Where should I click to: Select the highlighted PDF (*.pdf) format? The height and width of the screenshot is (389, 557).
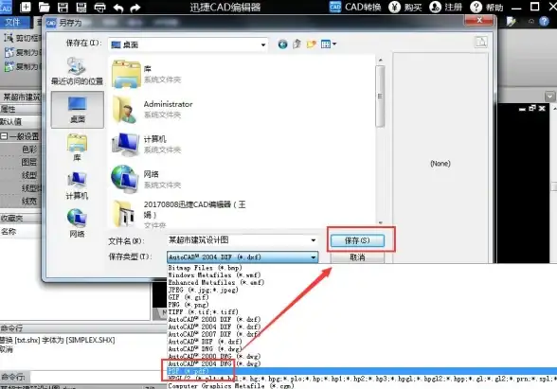[362, 371]
